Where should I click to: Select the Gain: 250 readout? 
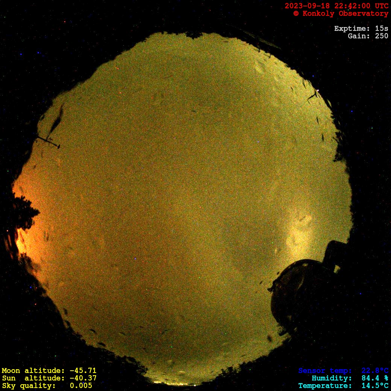point(368,36)
